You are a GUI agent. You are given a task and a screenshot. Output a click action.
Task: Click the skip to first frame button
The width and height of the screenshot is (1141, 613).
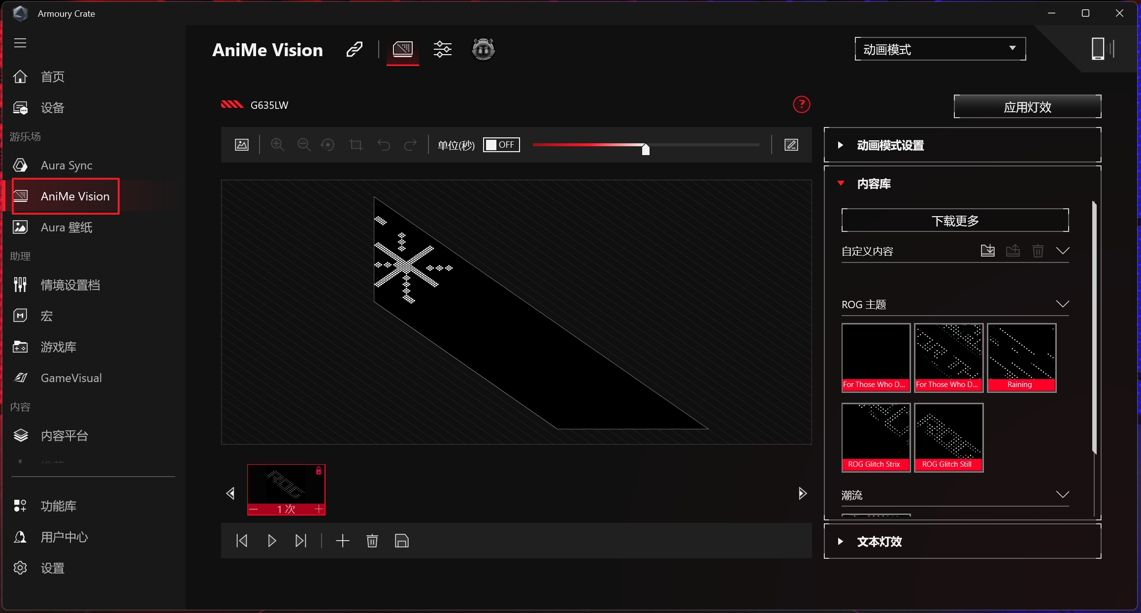(x=242, y=541)
